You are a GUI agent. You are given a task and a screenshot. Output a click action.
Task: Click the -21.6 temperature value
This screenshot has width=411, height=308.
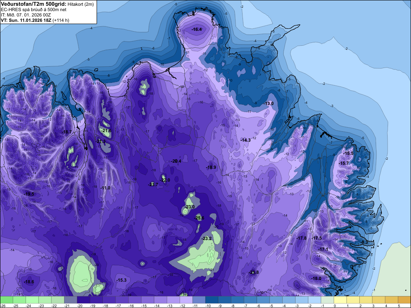106,131
